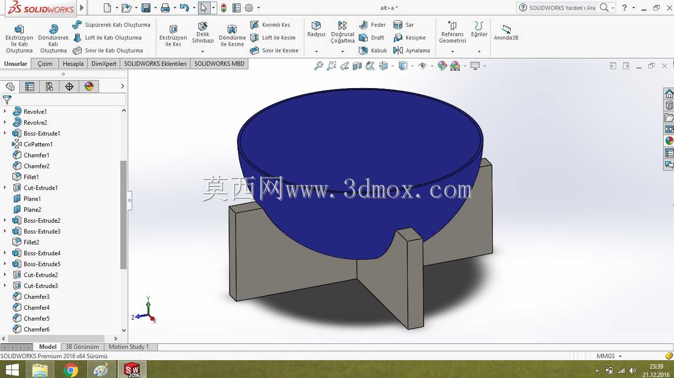
Task: Click the feature tree filter field
Action: [64, 100]
